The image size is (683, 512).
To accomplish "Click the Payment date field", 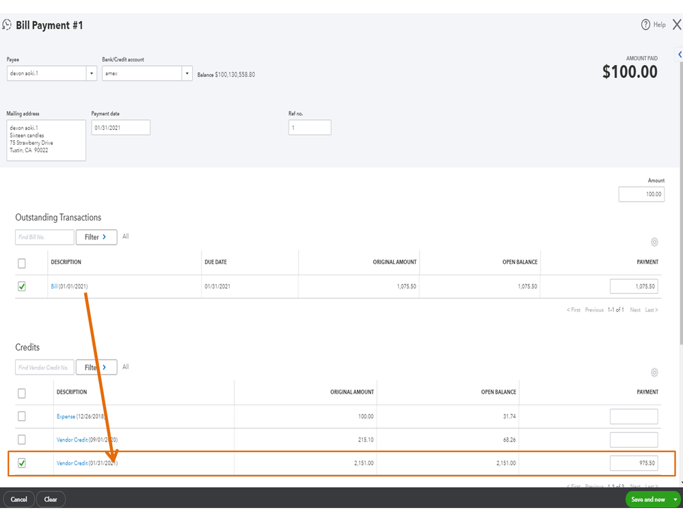I will tap(120, 128).
